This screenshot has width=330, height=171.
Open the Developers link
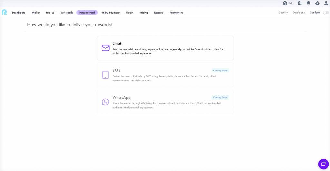[x=299, y=13]
